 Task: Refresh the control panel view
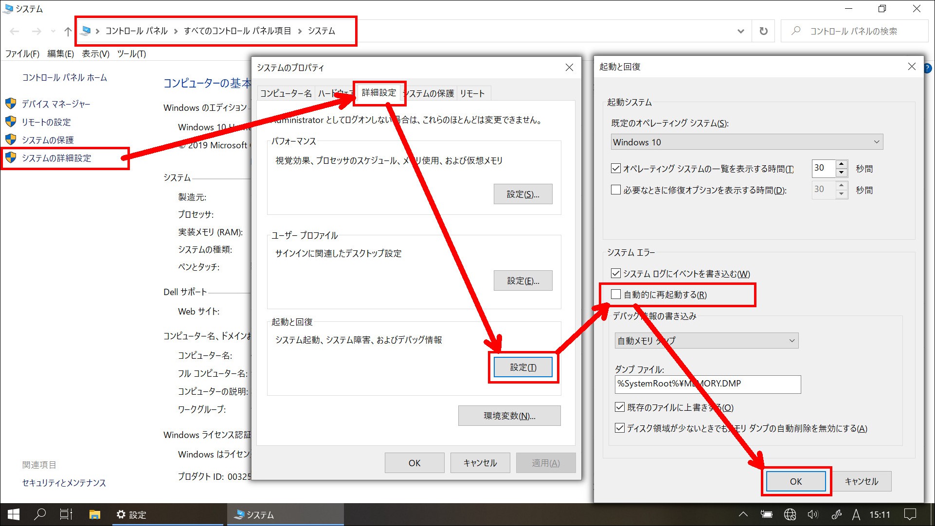(x=763, y=31)
